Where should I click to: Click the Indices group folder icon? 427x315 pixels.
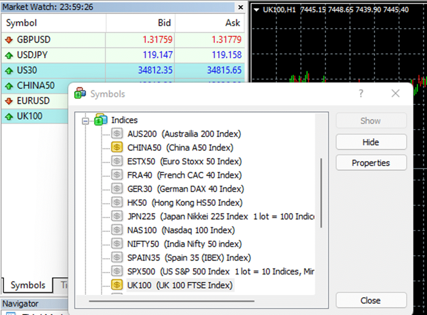101,120
